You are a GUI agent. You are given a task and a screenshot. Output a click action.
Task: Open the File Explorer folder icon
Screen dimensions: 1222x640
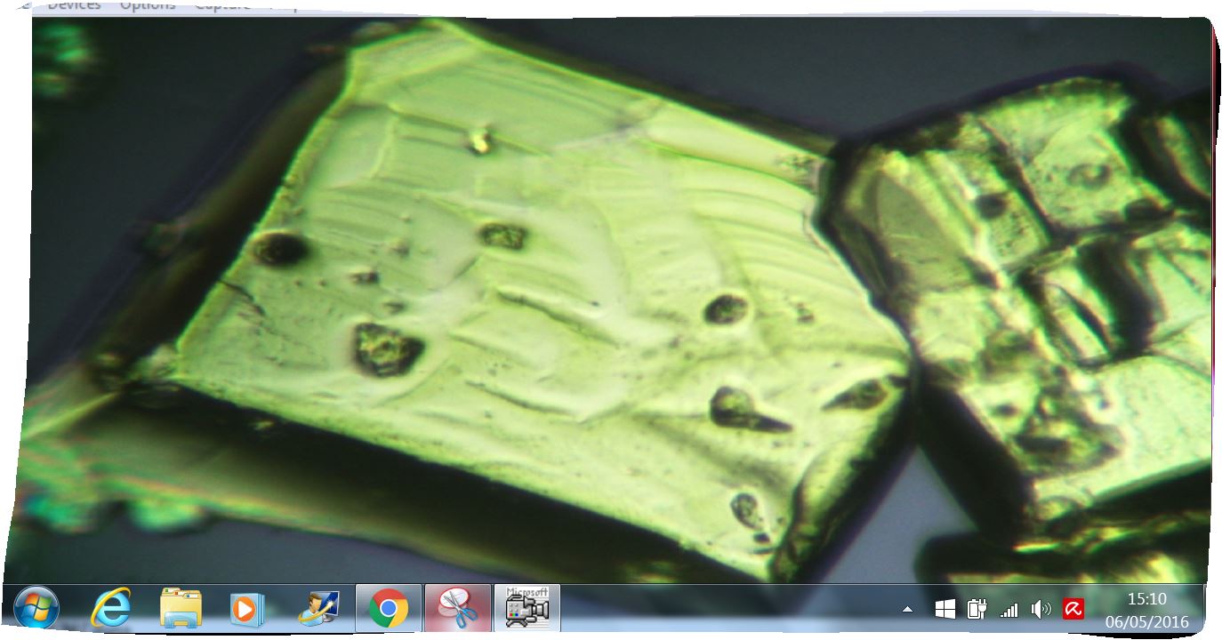click(181, 609)
